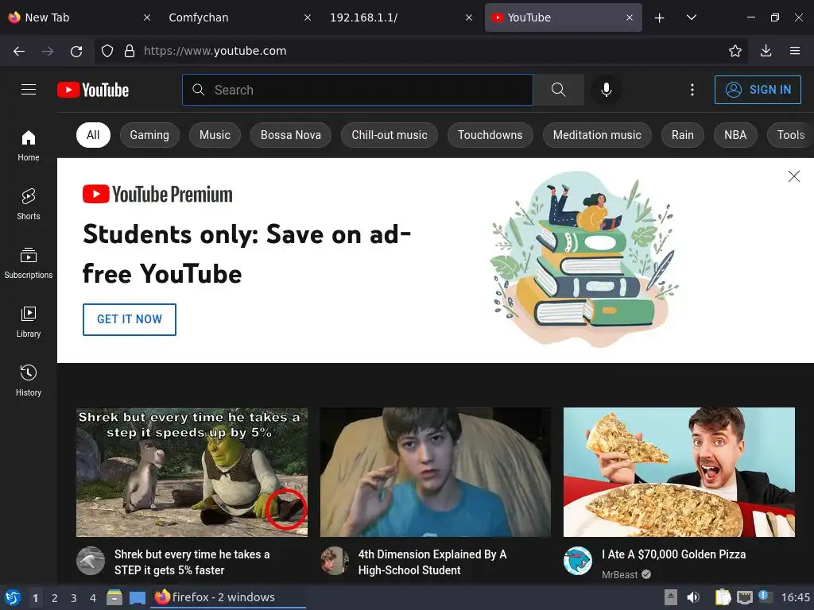Reload the current page

[76, 51]
